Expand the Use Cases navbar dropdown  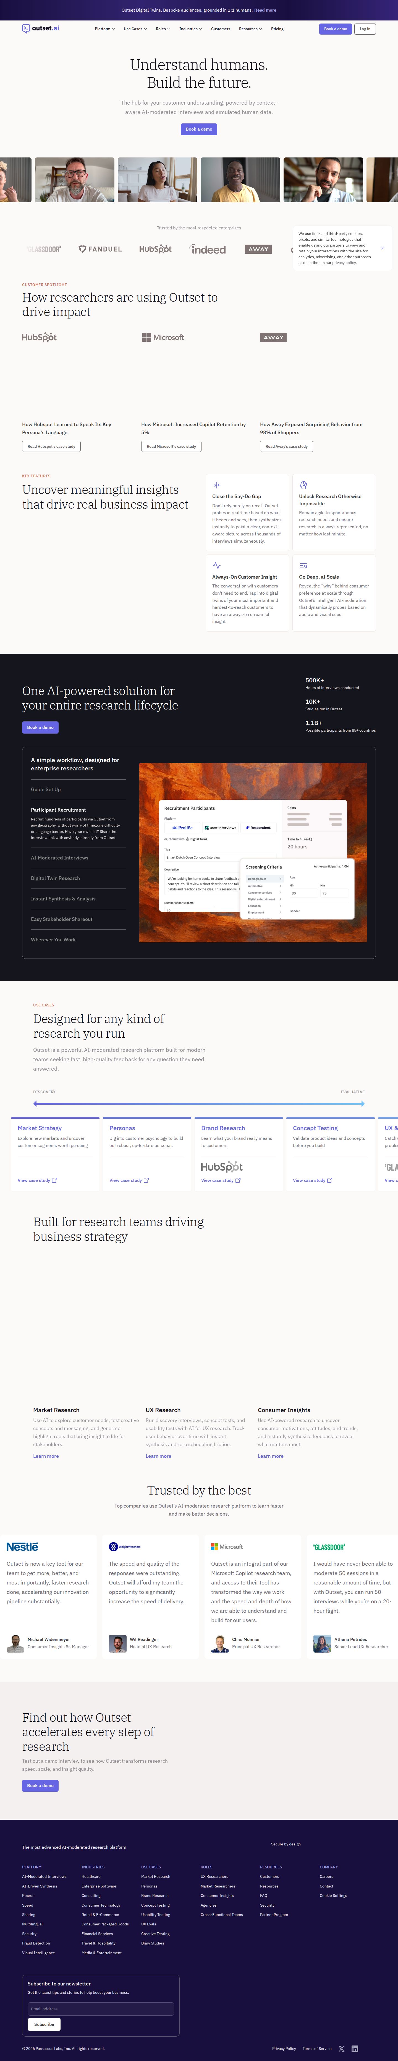click(x=135, y=29)
